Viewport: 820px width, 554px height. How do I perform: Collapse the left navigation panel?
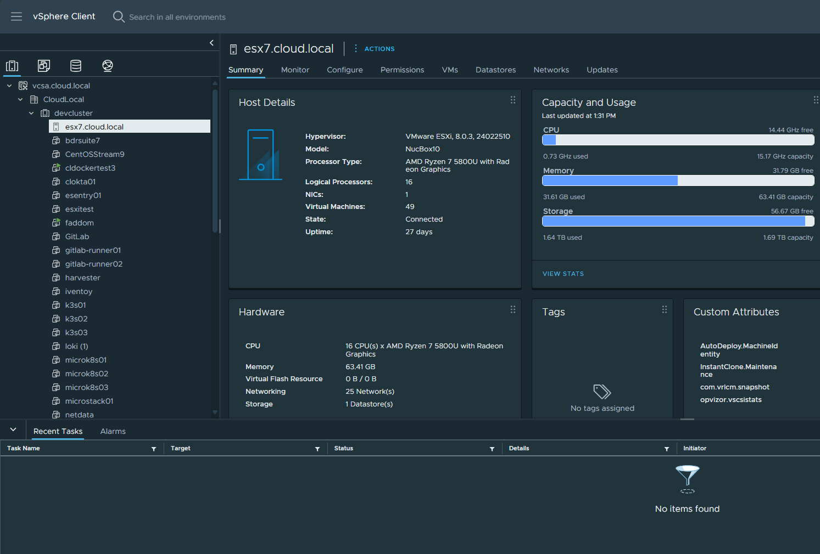[x=211, y=43]
